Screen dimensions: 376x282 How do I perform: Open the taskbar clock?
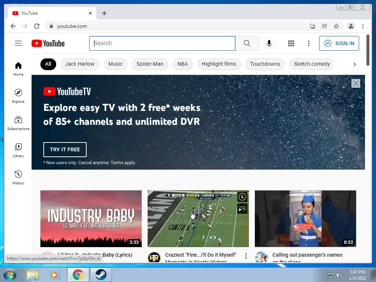[x=357, y=275]
